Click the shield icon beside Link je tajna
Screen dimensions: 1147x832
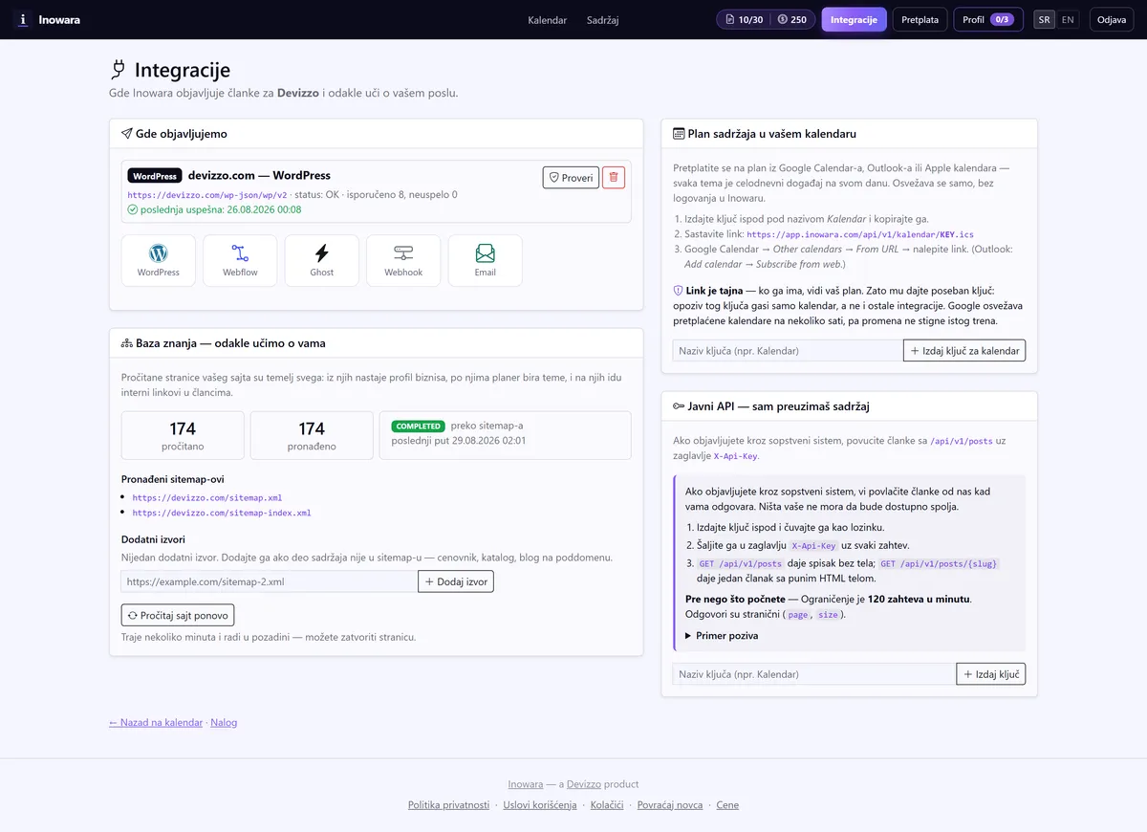[x=678, y=290]
